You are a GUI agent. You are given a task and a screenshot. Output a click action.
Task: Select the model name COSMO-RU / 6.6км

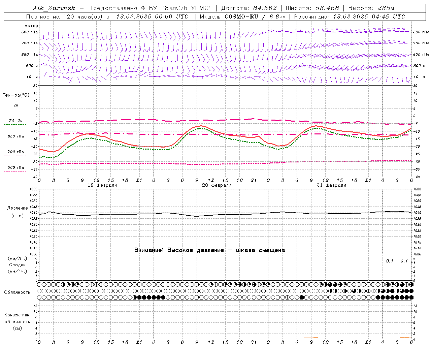point(255,17)
